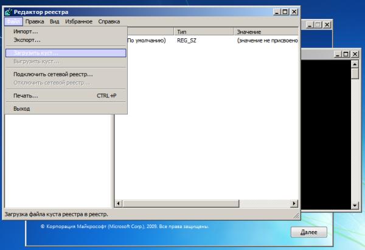365x250 pixels.
Task: Open the Правка menu
Action: pos(35,21)
